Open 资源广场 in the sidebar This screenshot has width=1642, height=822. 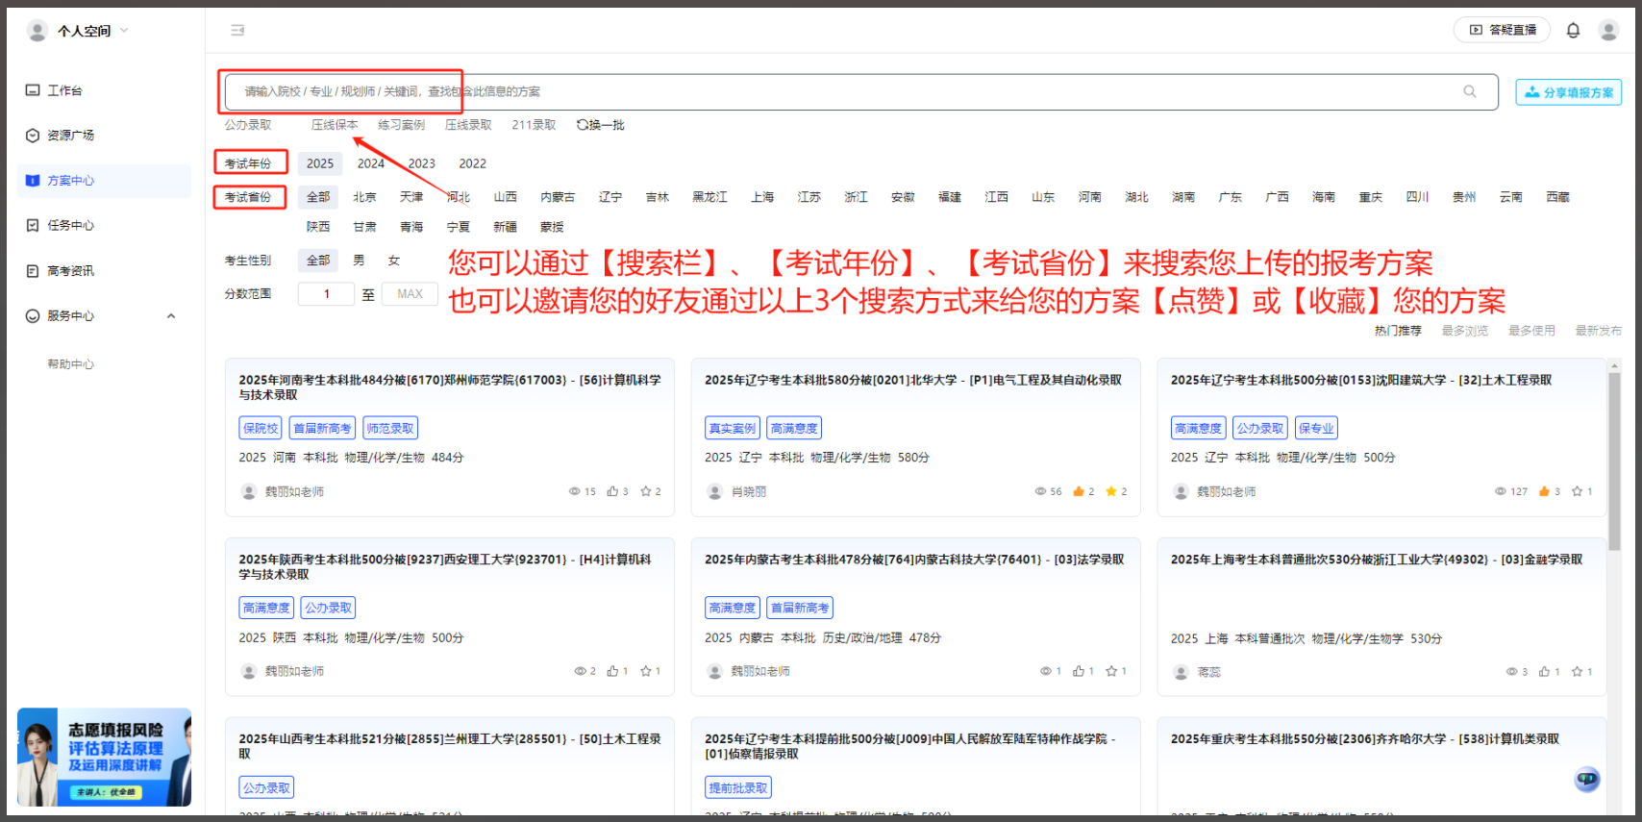(60, 136)
